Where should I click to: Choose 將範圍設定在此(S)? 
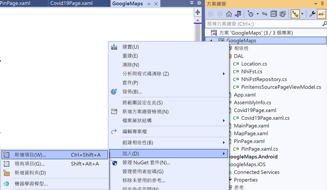(x=168, y=102)
